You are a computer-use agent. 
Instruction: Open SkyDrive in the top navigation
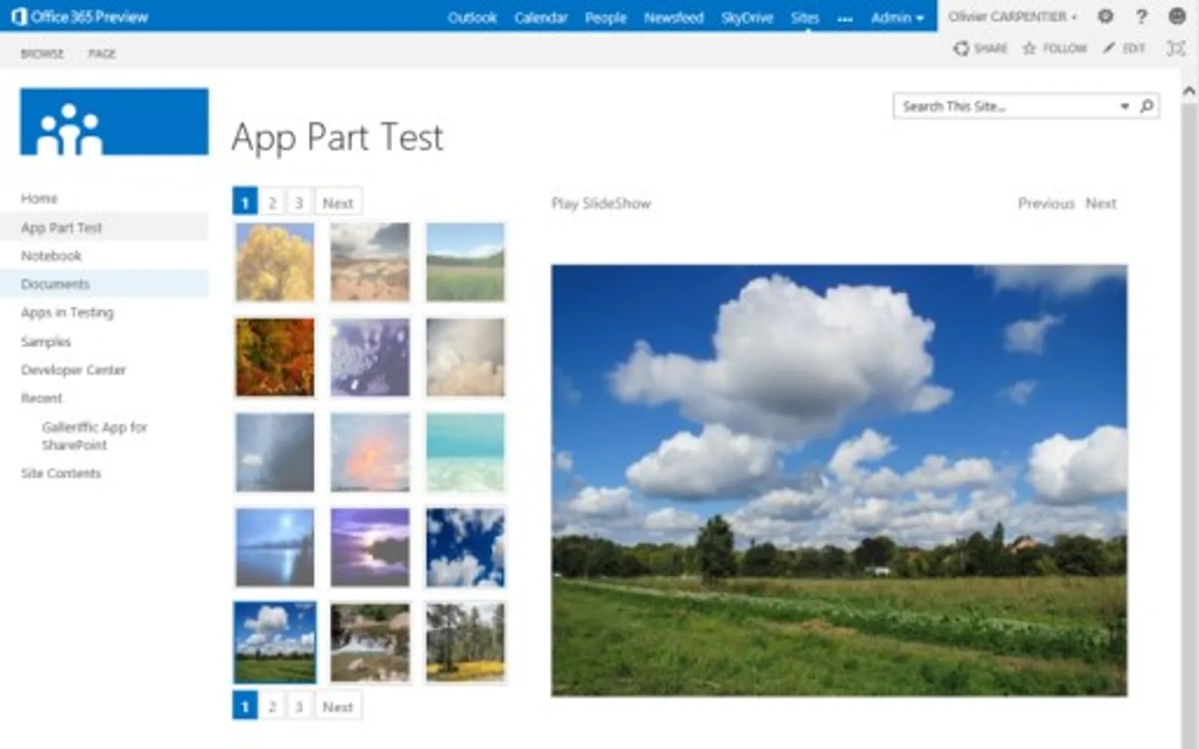pos(747,17)
